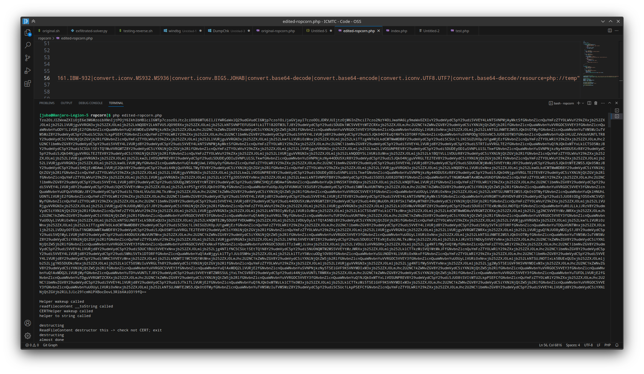Open the Extensions view
Viewport: 644px width, 374px height.
tap(28, 83)
